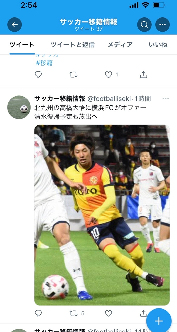Open the soccer player photo
This screenshot has width=177, height=332.
click(x=102, y=215)
